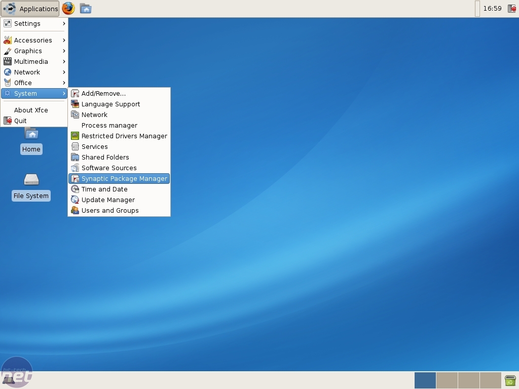519x389 pixels.
Task: Expand the Multimedia submenu arrow
Action: click(x=64, y=61)
